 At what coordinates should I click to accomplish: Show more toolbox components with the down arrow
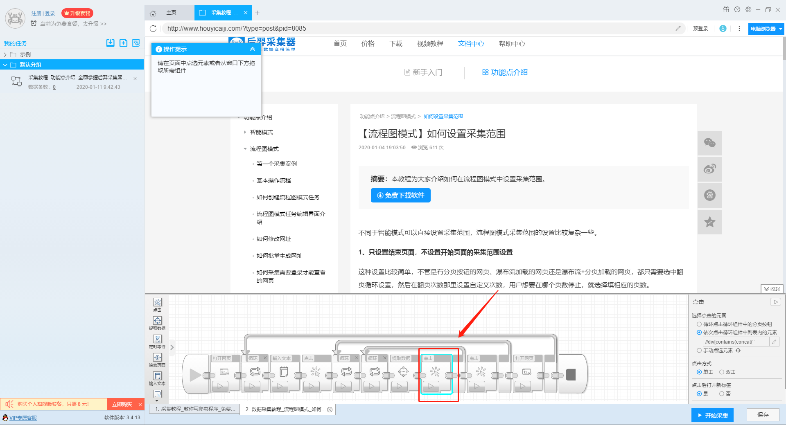(x=157, y=401)
